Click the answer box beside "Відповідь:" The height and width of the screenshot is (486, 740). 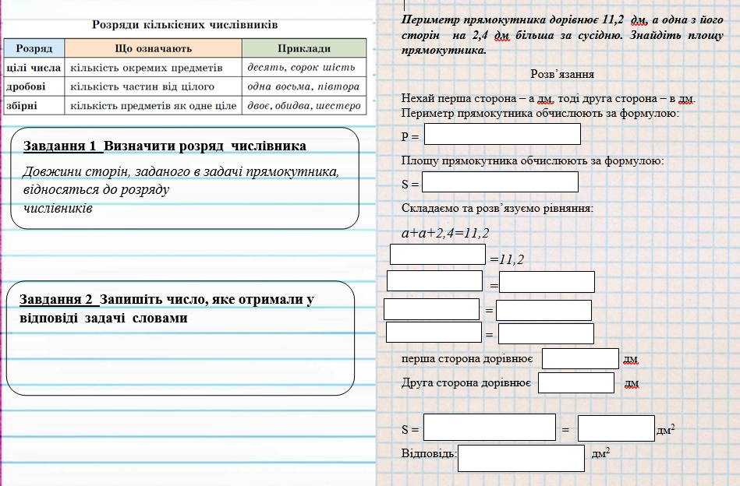tap(521, 458)
